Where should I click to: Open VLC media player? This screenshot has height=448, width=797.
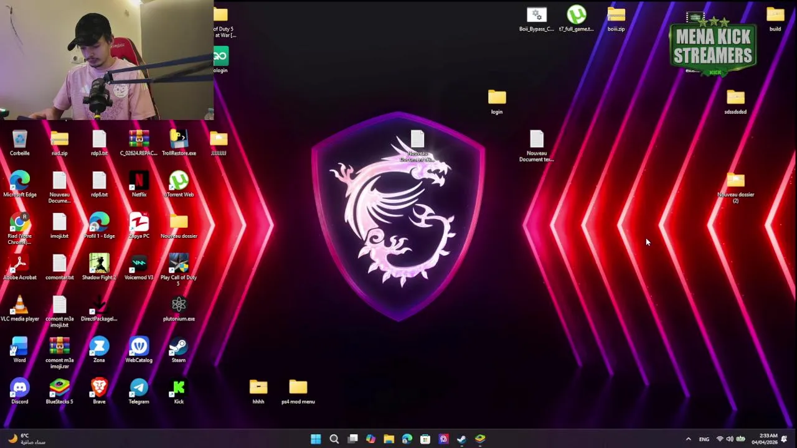(x=19, y=309)
